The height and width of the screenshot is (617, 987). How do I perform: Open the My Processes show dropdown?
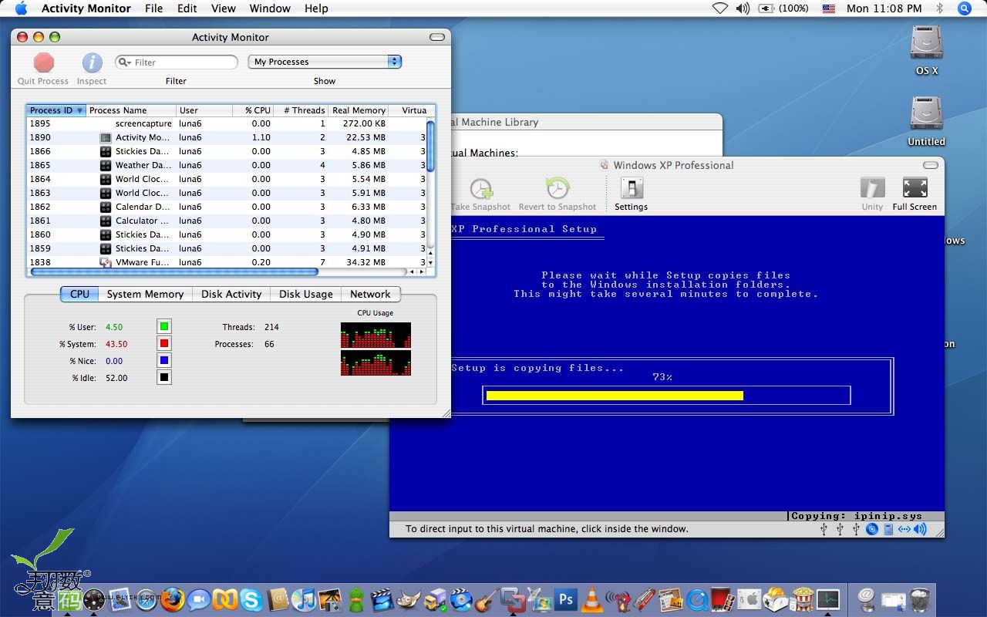tap(325, 62)
